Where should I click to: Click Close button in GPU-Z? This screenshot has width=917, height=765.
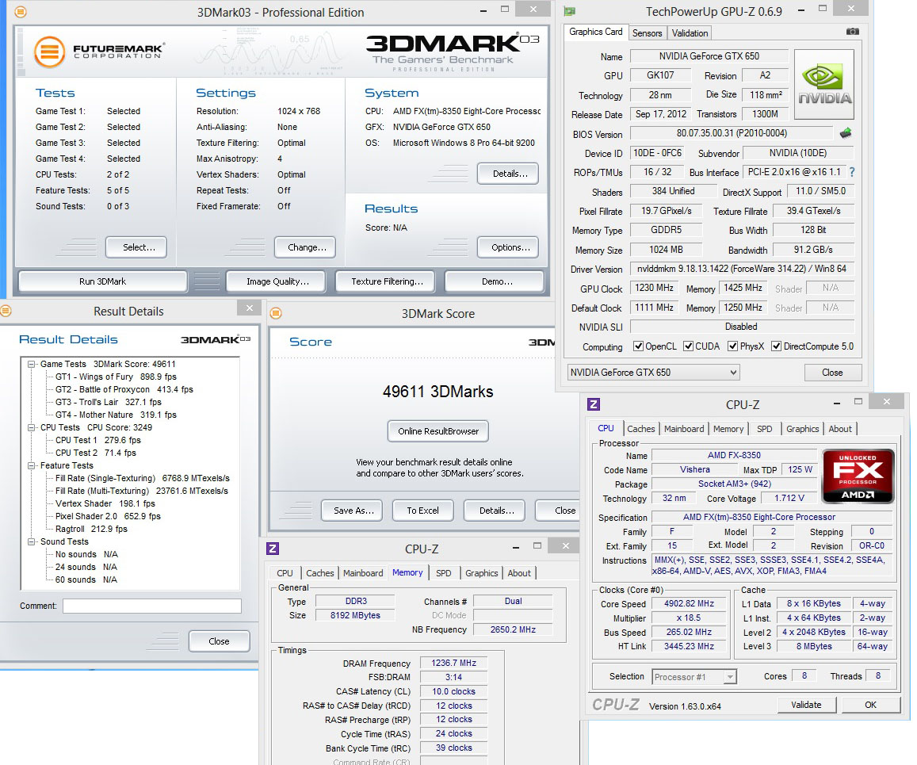click(x=832, y=373)
